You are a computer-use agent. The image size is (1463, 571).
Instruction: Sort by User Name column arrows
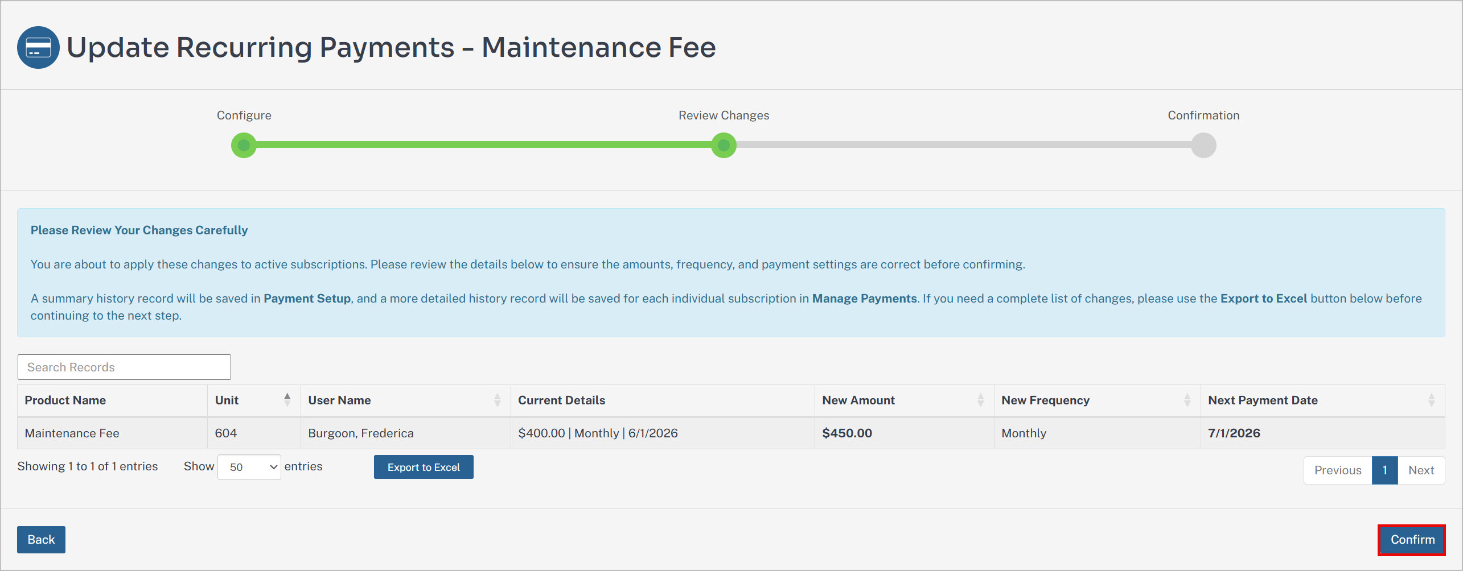pos(498,400)
